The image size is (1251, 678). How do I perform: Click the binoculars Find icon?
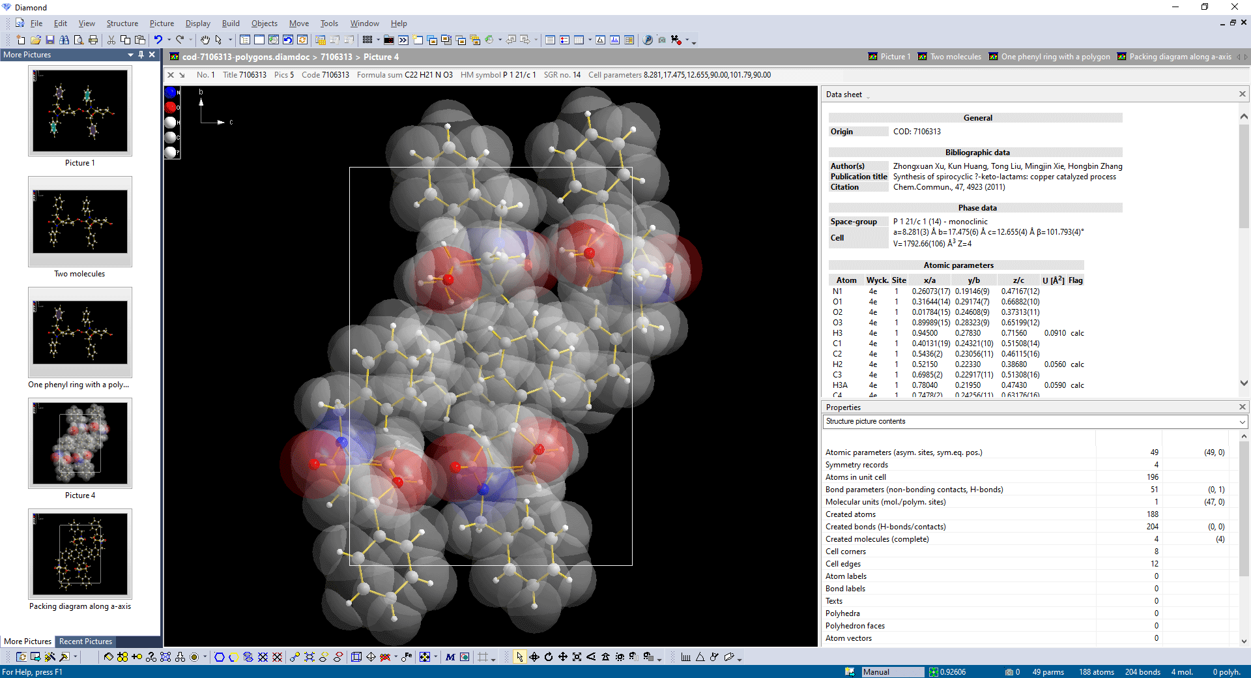(64, 40)
